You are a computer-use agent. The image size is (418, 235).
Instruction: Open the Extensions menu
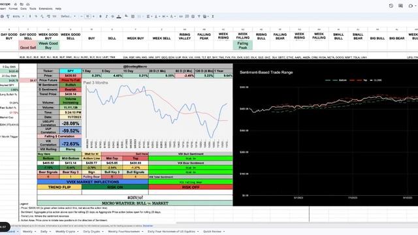tap(46, 8)
